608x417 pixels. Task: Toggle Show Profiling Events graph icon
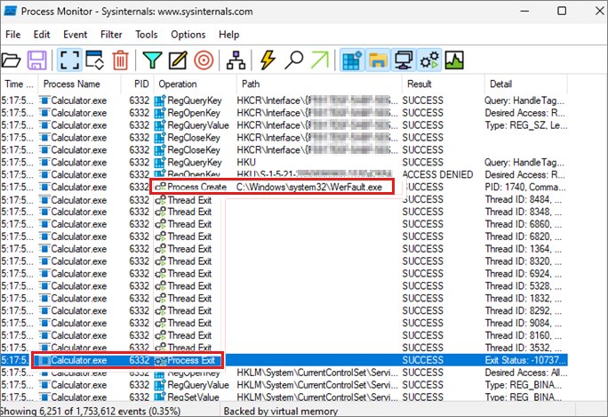pyautogui.click(x=454, y=60)
